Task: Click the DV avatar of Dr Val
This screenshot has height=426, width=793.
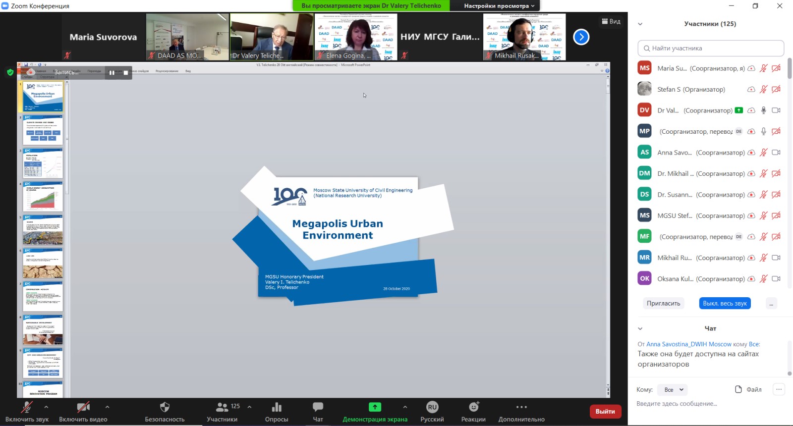Action: (x=644, y=110)
